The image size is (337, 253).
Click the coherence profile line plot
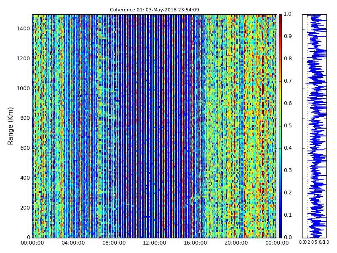(x=314, y=126)
